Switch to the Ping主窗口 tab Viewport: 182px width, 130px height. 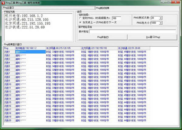(49, 8)
